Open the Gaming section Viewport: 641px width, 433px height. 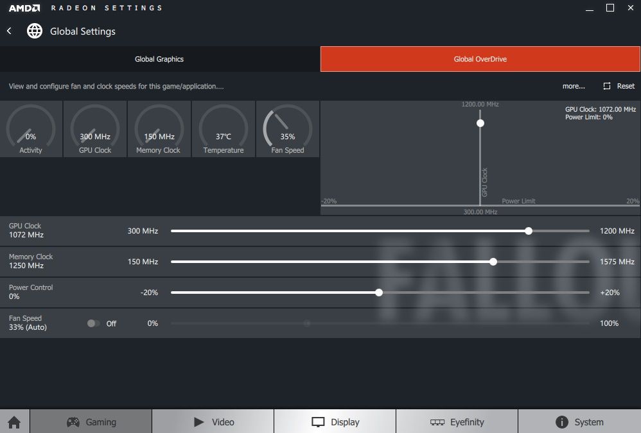[x=91, y=421]
